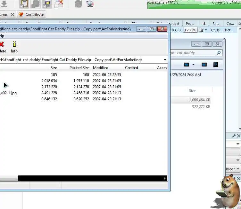
Task: Click the clipboard checklist toolbar icon
Action: [x=24, y=4]
